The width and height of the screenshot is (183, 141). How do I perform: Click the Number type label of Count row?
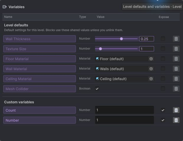(85, 110)
